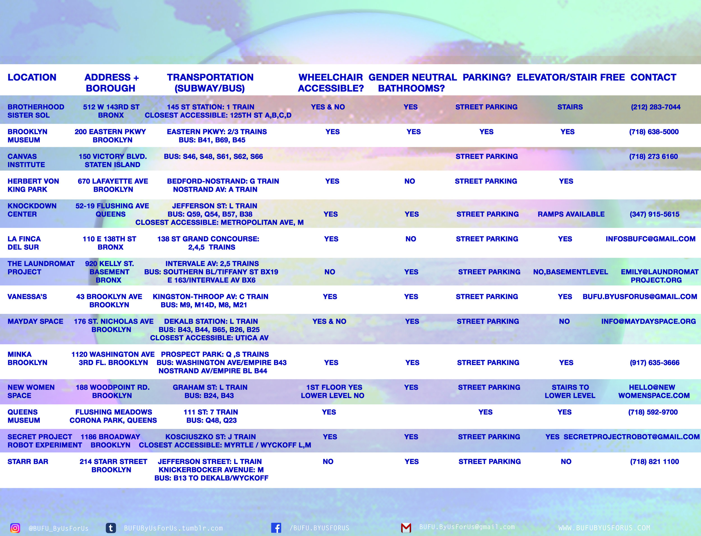Click the (718) 821 1100 phone number
The height and width of the screenshot is (536, 701).
pos(654,461)
